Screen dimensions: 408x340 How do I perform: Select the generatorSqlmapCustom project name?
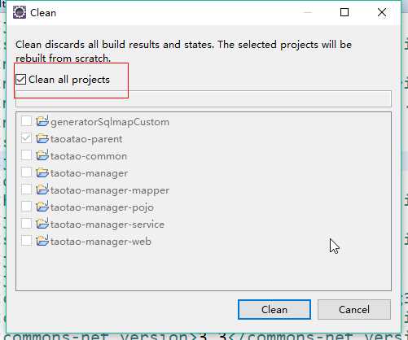click(110, 122)
